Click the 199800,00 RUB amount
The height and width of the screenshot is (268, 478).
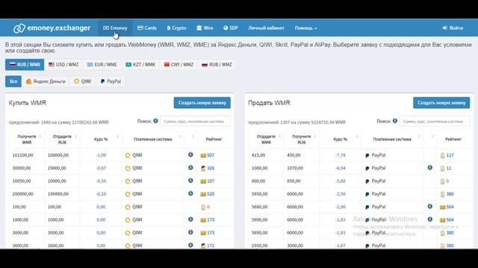(58, 194)
